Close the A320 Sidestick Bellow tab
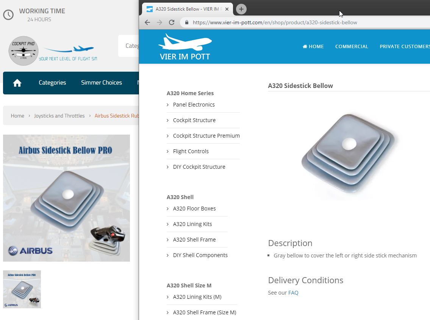Viewport: 430px width, 320px height. pyautogui.click(x=227, y=9)
